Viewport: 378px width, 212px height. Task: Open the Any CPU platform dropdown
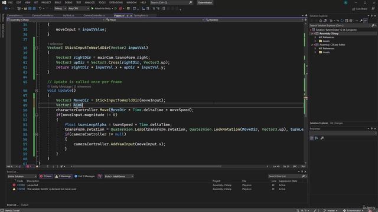79,8
